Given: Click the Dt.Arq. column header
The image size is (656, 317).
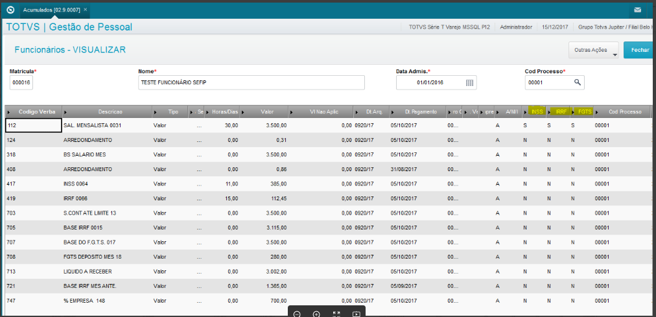Looking at the screenshot, I should (x=371, y=112).
